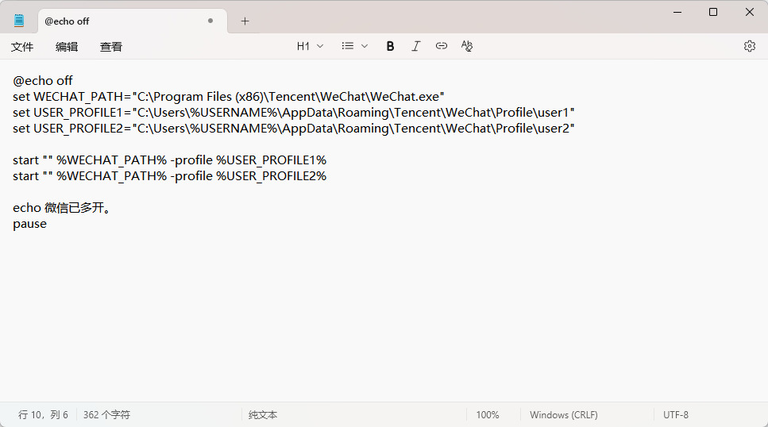
Task: Toggle italic formatting
Action: click(x=416, y=46)
